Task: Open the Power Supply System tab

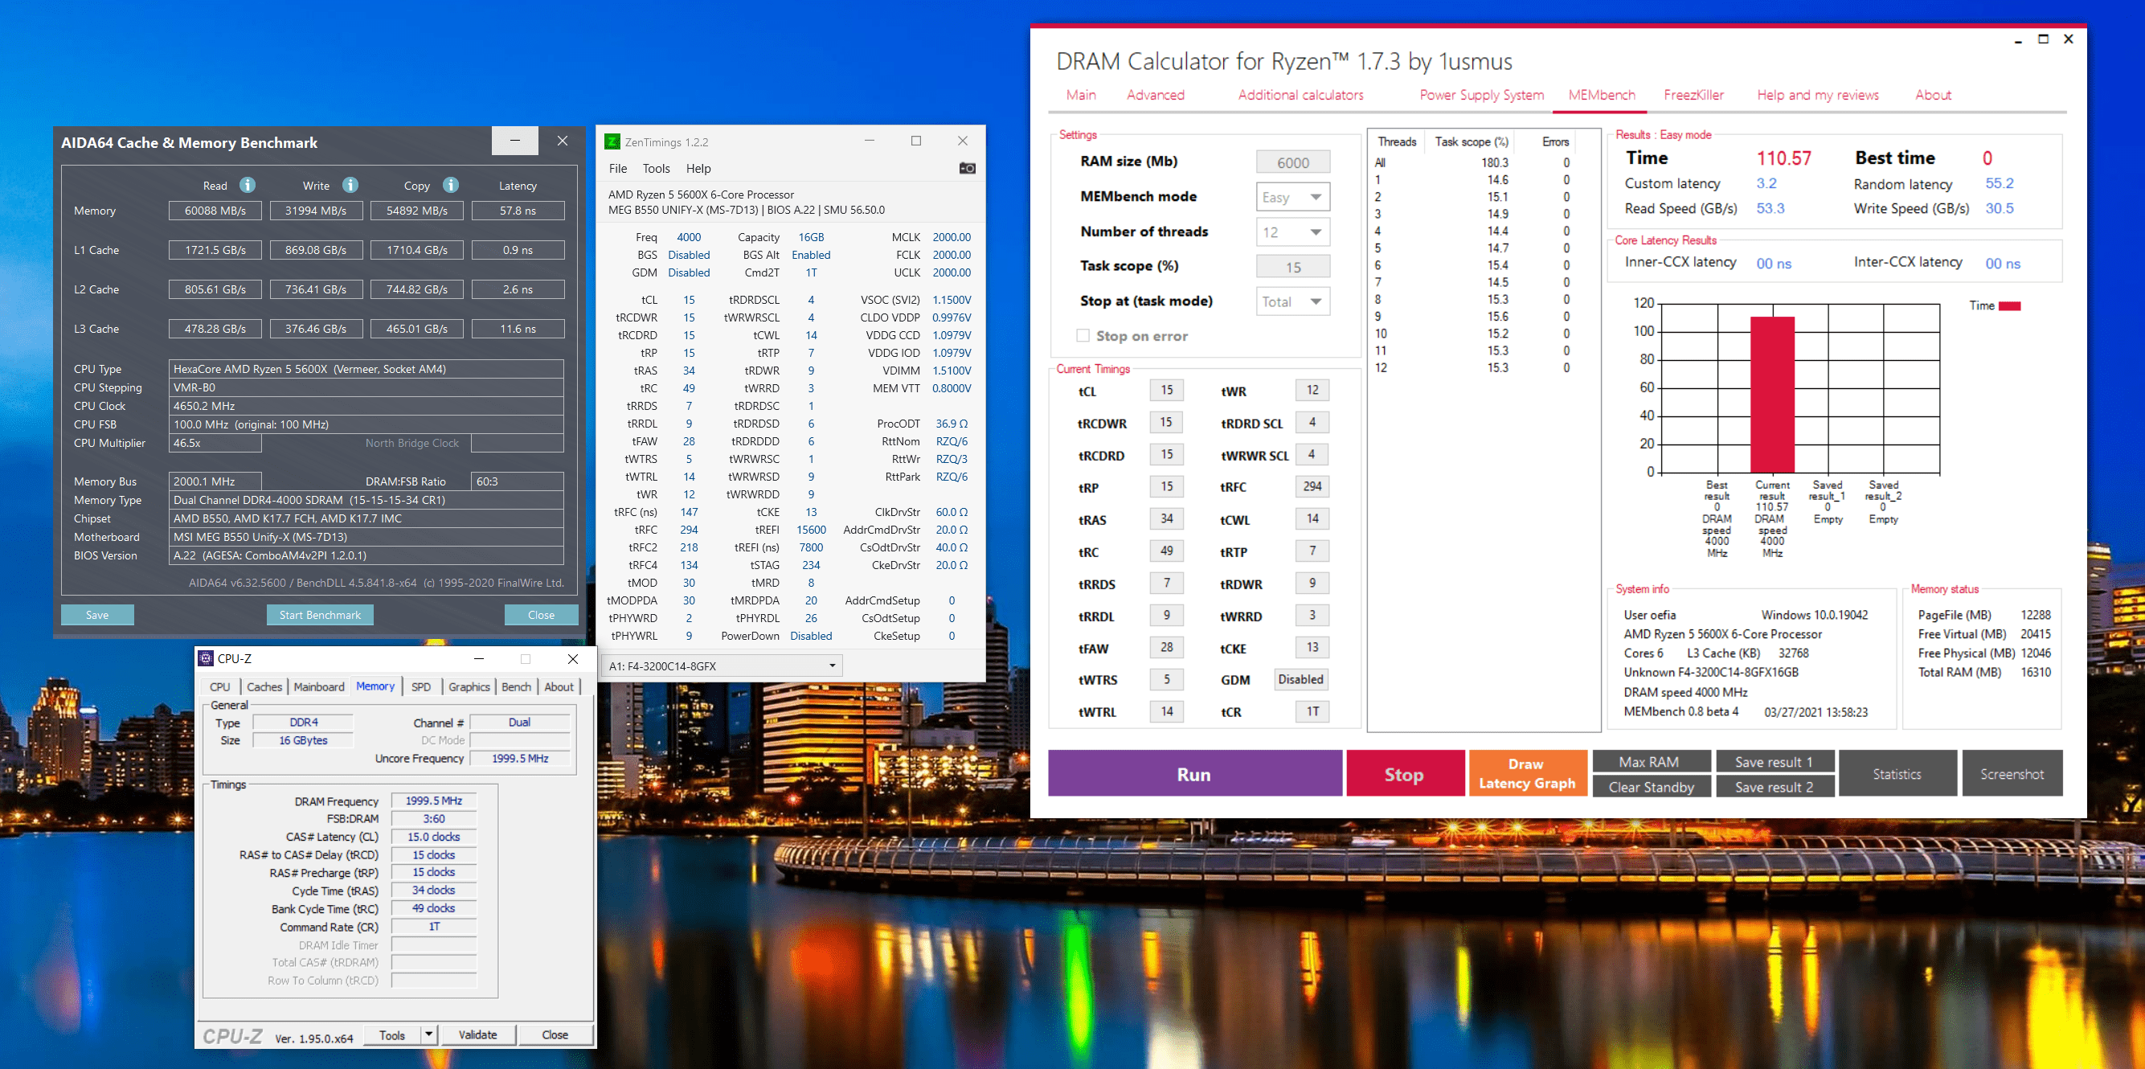Action: coord(1481,95)
